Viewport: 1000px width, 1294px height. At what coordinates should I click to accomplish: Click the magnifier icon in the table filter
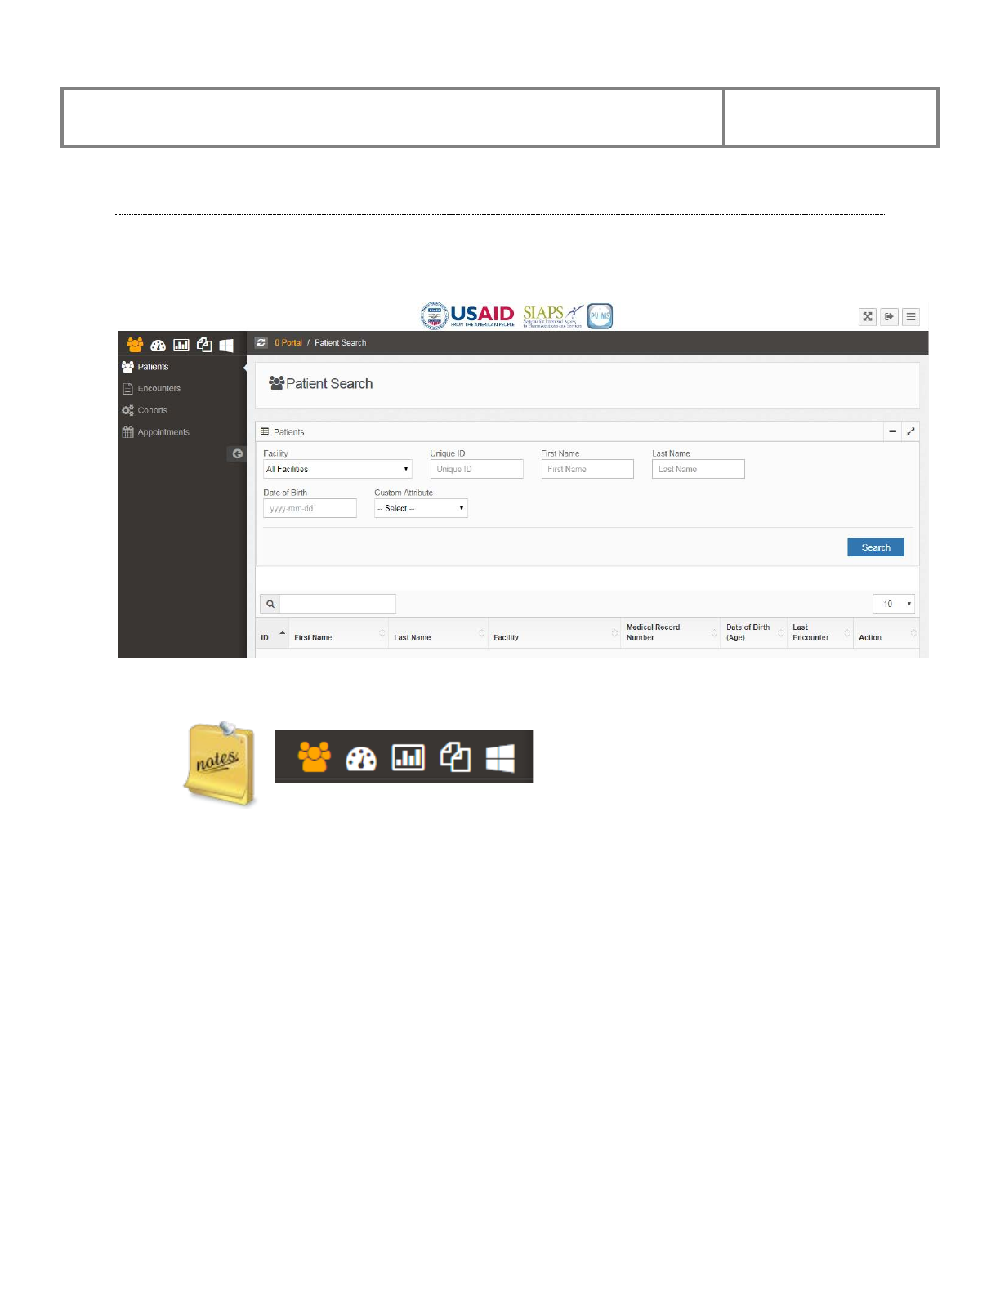(x=270, y=604)
